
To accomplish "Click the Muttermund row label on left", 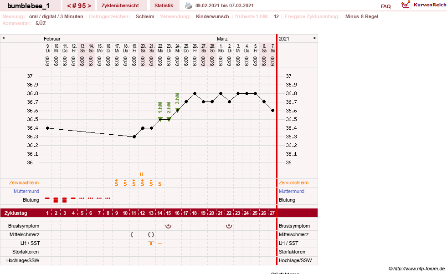I will (26, 192).
